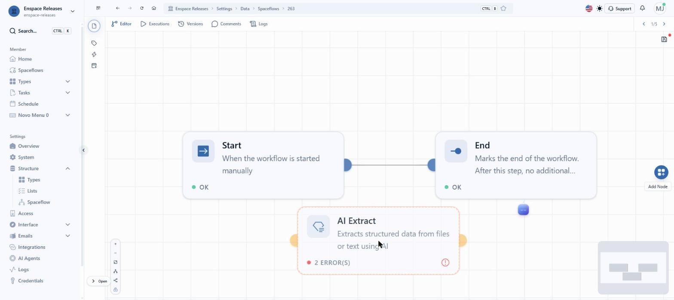
Task: Toggle sidebar layout icon in top bar
Action: click(x=98, y=8)
